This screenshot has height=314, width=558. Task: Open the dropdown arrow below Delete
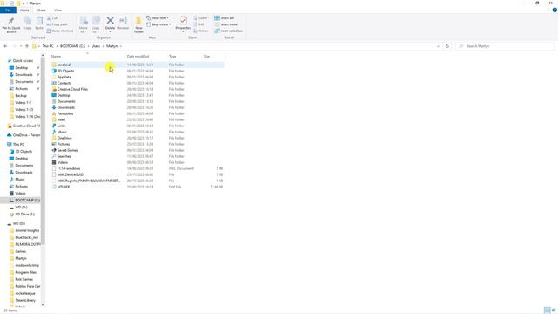[111, 31]
